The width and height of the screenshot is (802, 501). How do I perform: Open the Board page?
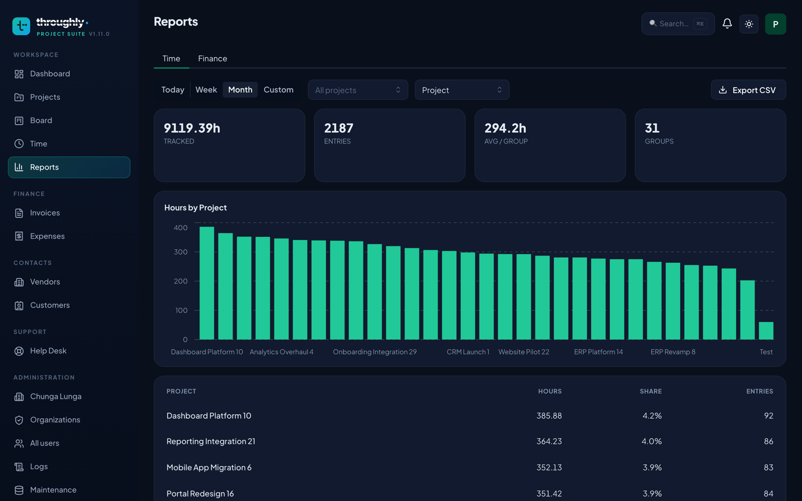(69, 120)
